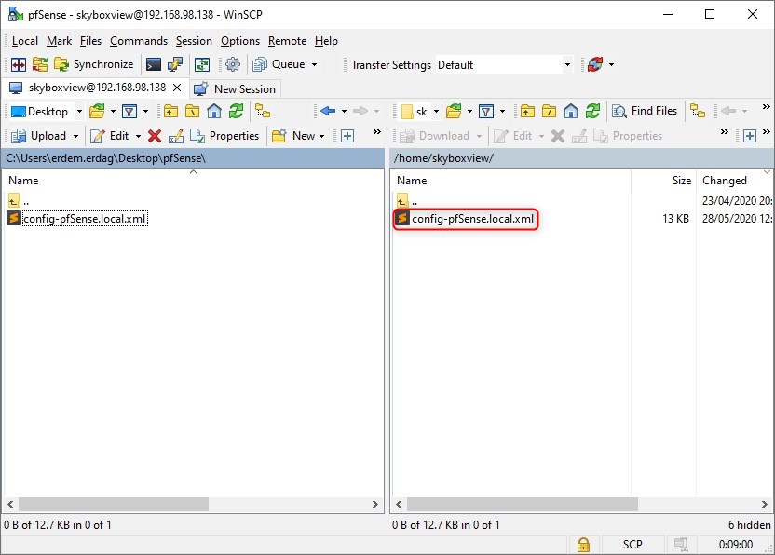Refresh the local panel
This screenshot has width=775, height=555.
[236, 111]
